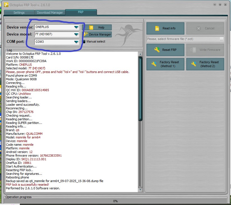This screenshot has width=231, height=205.
Task: Click log line 'Found phone on COM9'
Action: [21, 76]
